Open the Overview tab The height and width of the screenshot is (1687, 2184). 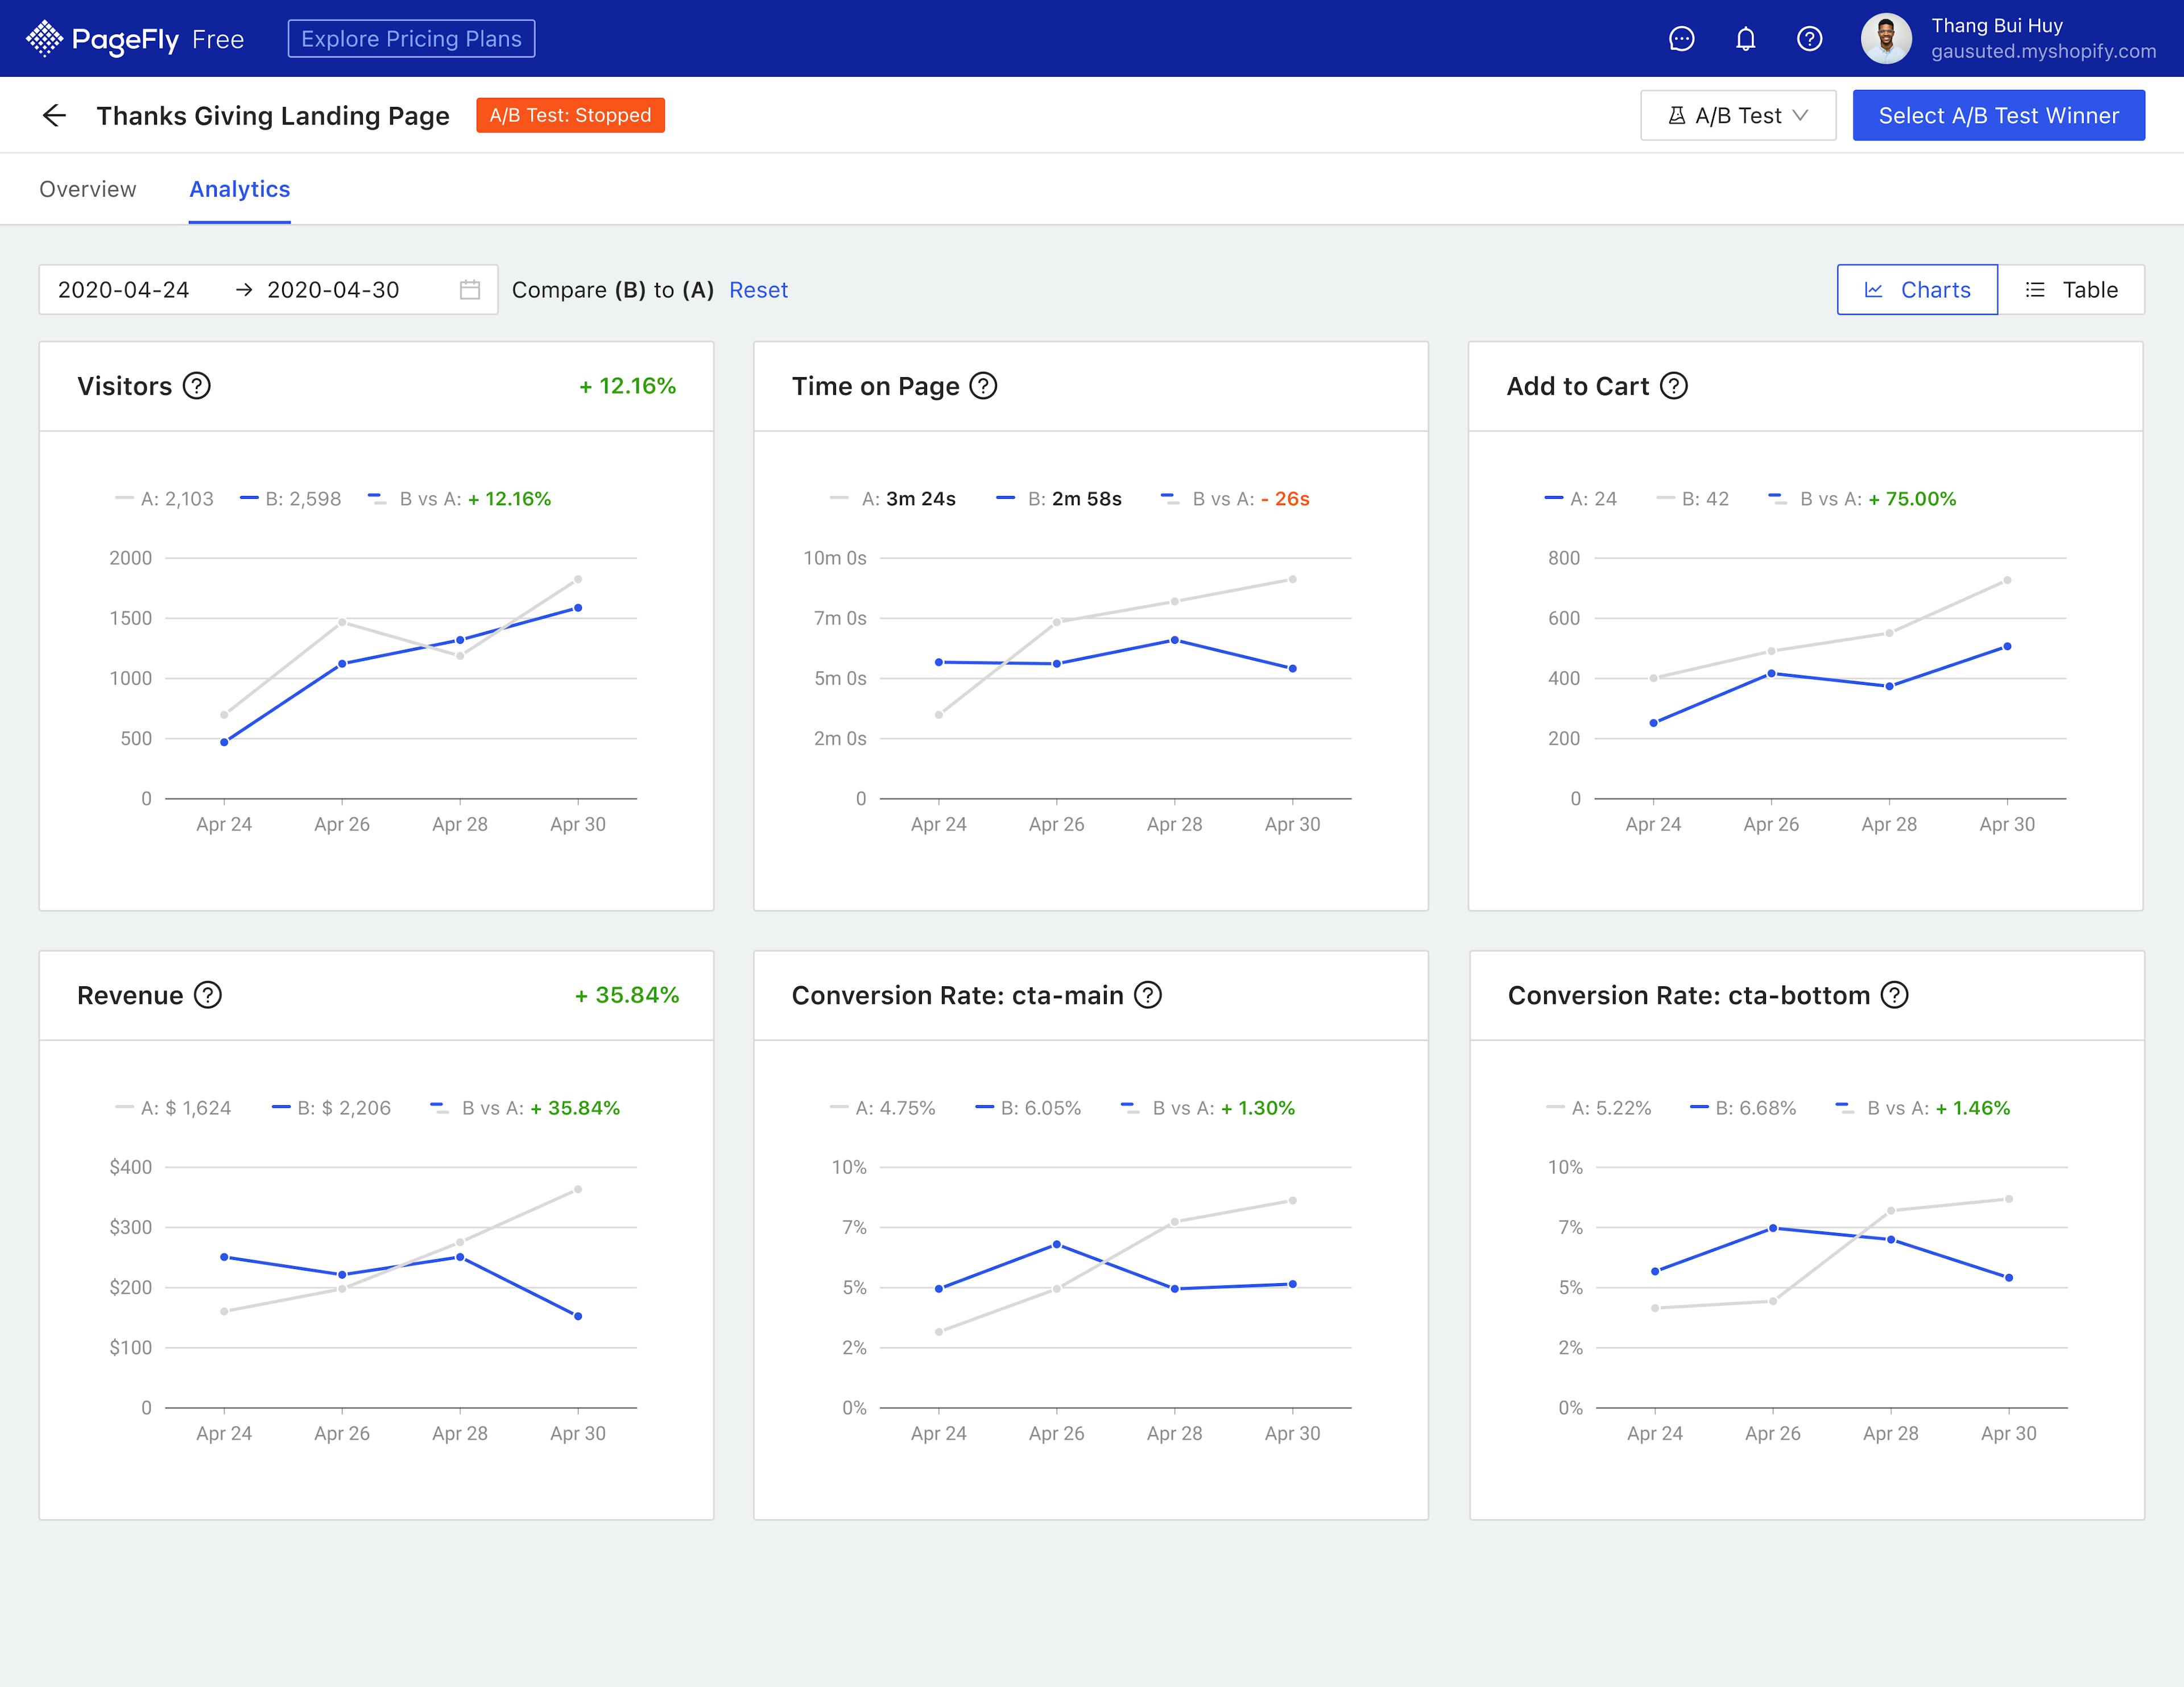click(87, 189)
